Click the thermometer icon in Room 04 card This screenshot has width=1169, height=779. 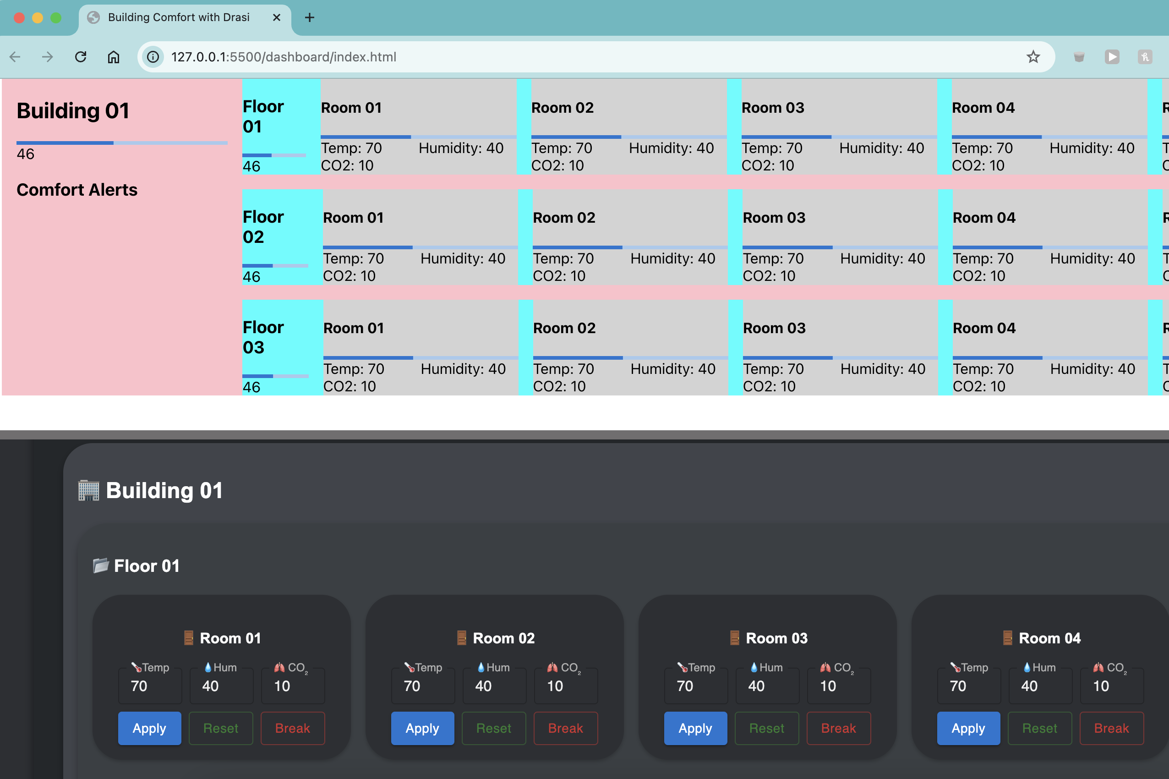pyautogui.click(x=956, y=667)
